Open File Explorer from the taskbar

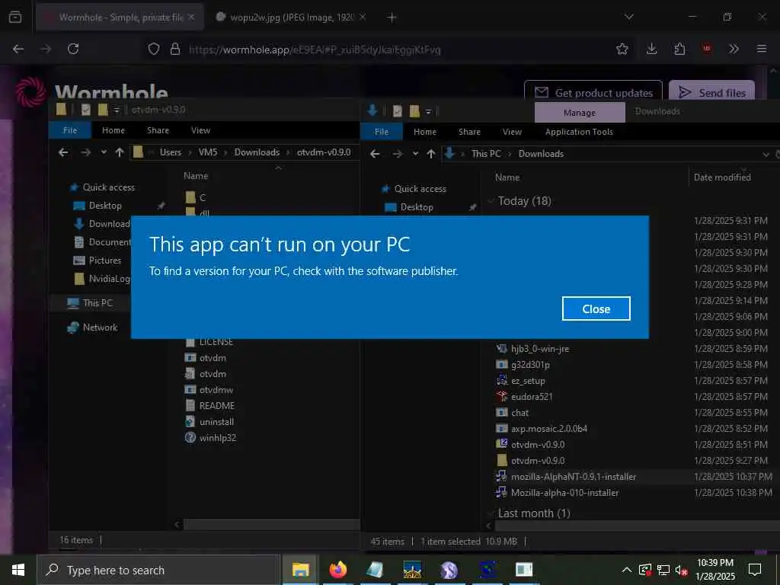(x=300, y=570)
